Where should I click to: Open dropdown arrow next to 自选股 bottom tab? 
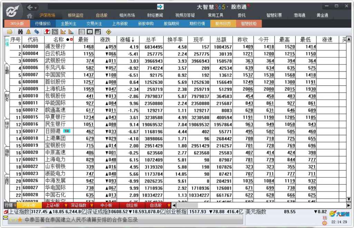tap(169, 205)
